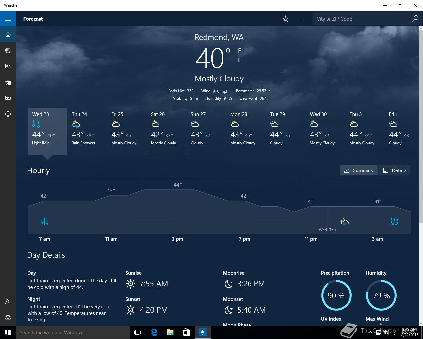
Task: Open File Explorer from taskbar
Action: coord(170,332)
